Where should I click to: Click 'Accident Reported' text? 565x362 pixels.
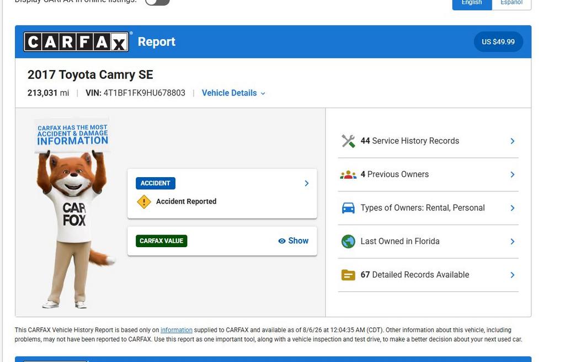pyautogui.click(x=186, y=201)
